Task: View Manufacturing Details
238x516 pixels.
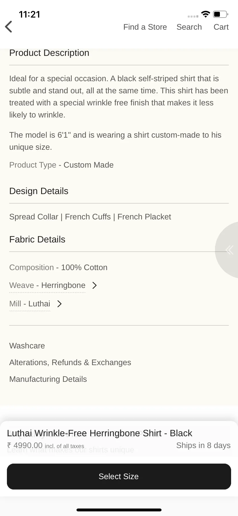Action: 48,379
